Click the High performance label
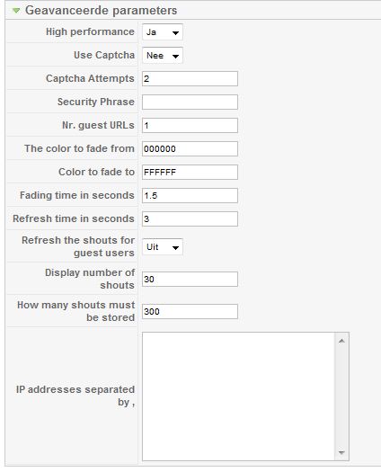The width and height of the screenshot is (381, 472). click(90, 31)
